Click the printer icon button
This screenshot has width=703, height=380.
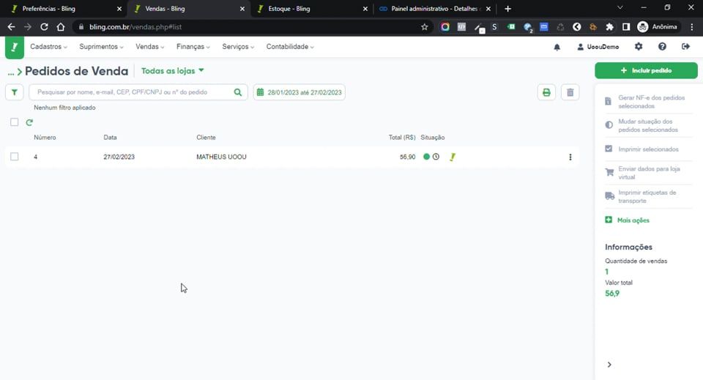point(546,92)
